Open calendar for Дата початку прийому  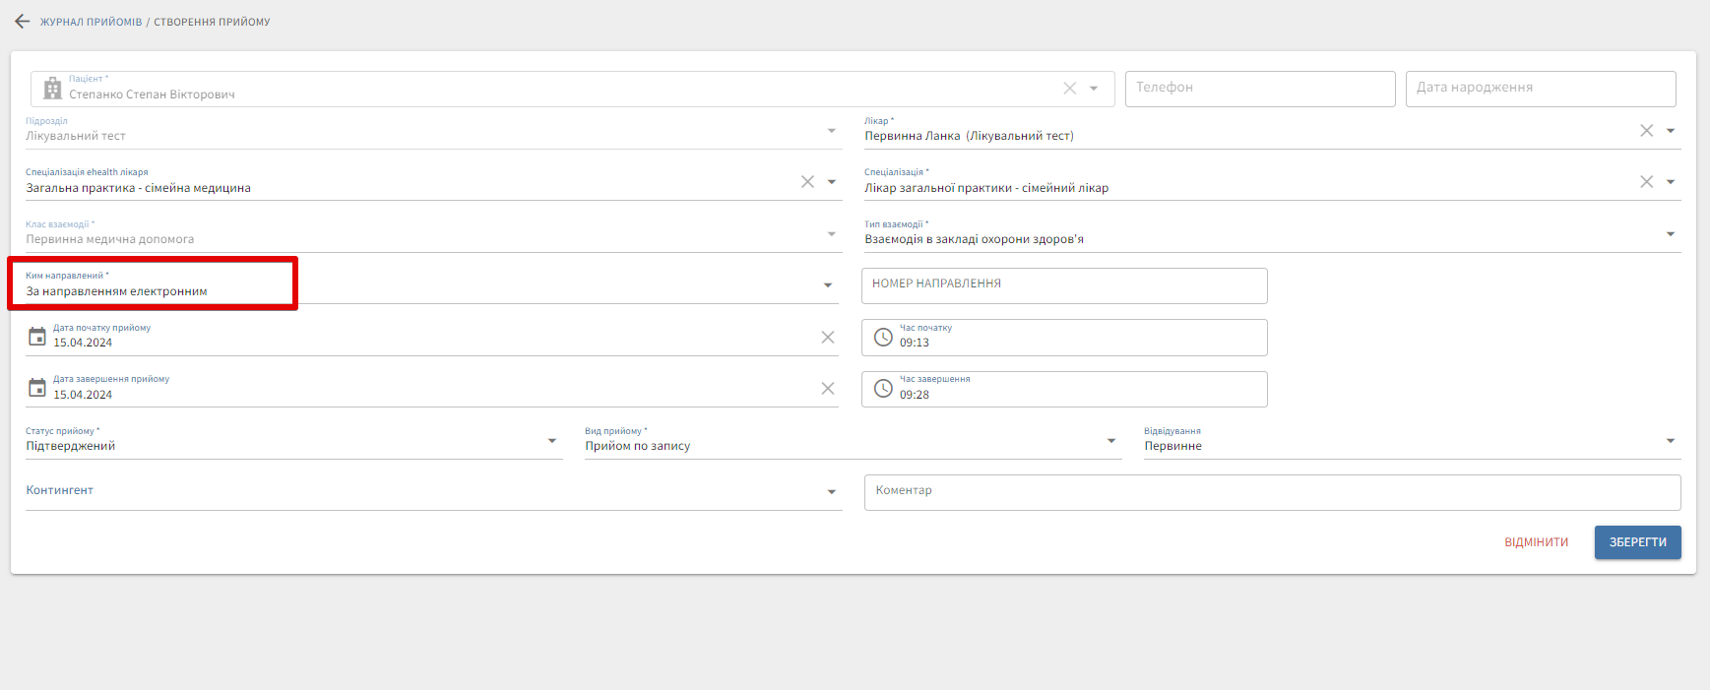point(37,337)
